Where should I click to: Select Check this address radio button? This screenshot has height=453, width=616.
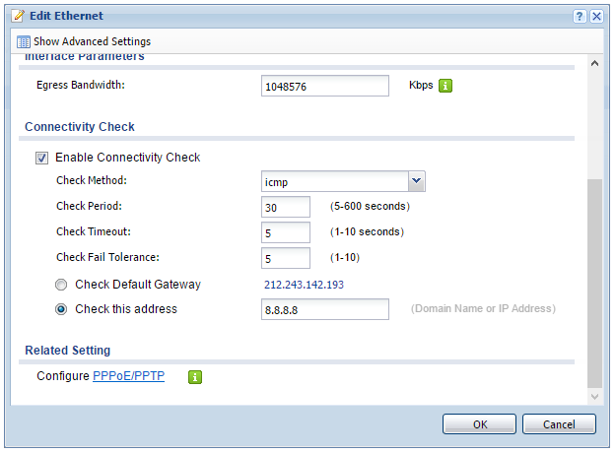click(62, 309)
